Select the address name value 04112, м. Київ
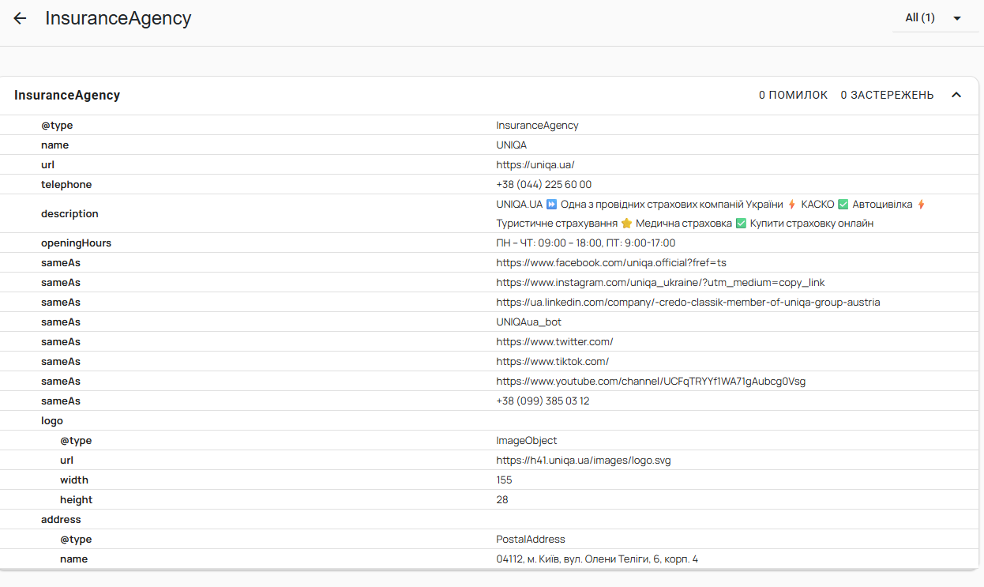 click(597, 559)
